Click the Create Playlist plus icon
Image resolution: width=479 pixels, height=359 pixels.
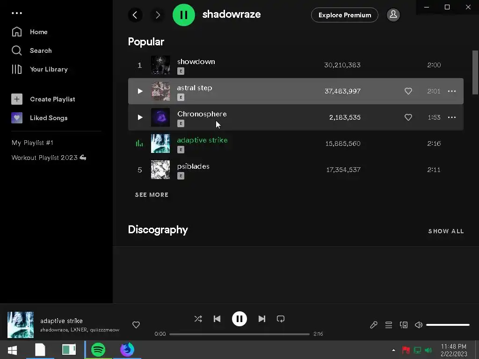[x=17, y=99]
